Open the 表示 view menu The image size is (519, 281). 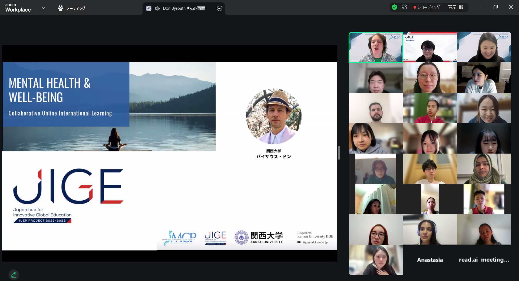point(452,7)
